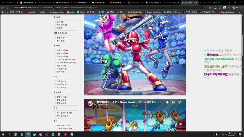Open the Windows notification center icon
244x137 pixels.
tap(240, 134)
